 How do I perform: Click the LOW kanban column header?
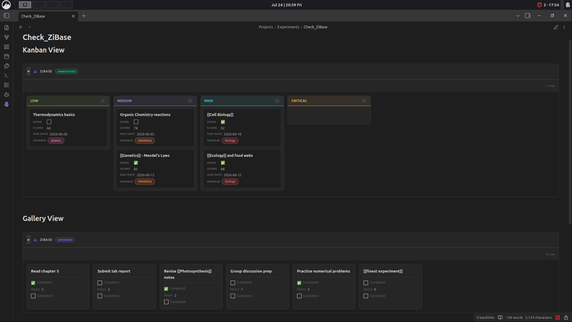click(68, 101)
